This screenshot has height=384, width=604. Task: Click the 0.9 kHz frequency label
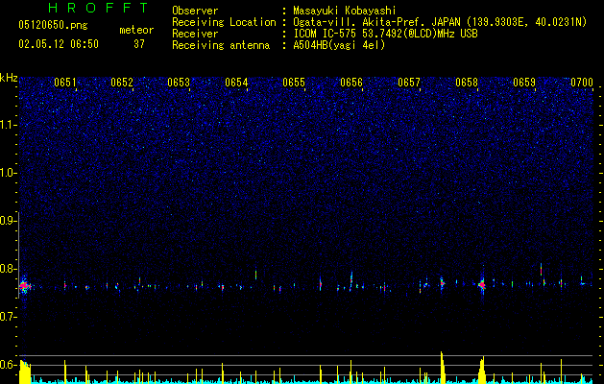(9, 221)
